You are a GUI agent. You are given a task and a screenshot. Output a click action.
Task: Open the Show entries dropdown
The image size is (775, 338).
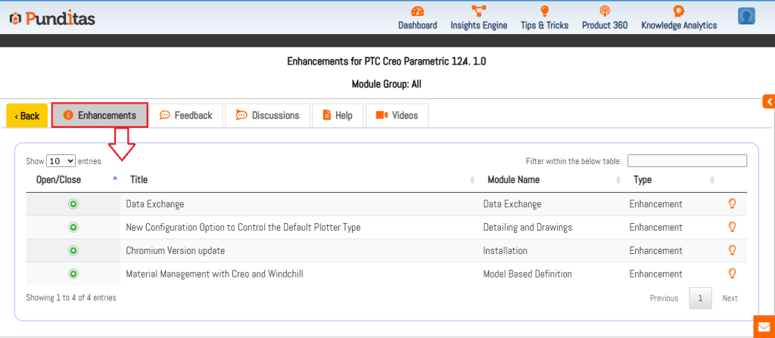pyautogui.click(x=61, y=161)
